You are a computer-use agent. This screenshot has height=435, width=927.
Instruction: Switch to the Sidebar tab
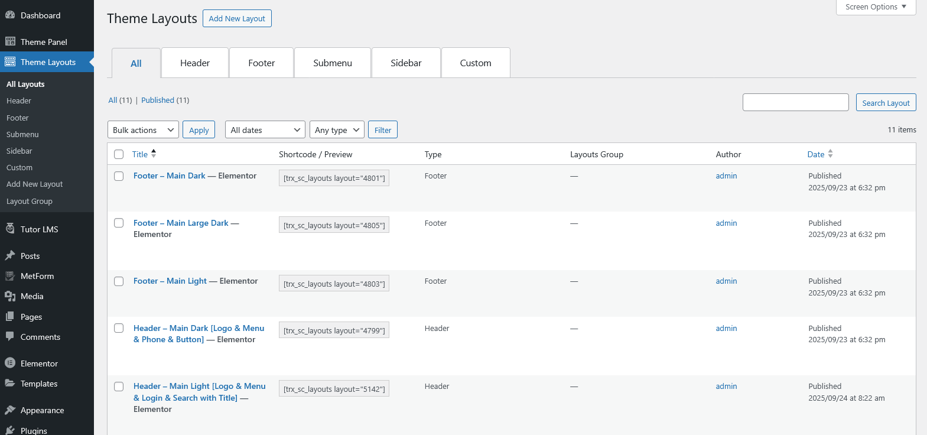[406, 63]
